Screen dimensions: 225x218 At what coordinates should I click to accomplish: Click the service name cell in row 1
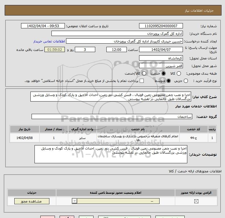pyautogui.click(x=138, y=138)
